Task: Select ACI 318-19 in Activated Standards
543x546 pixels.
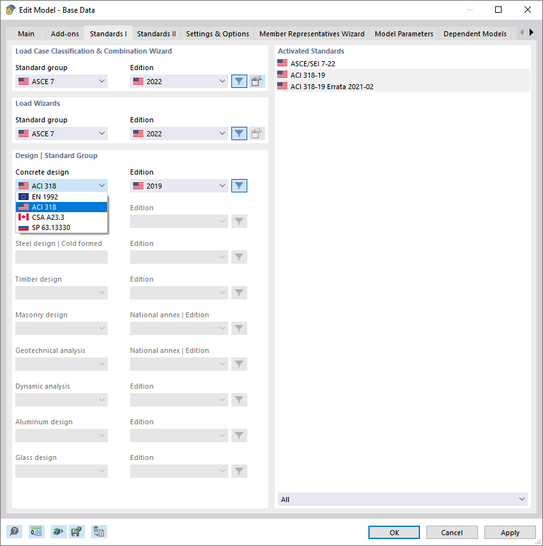Action: point(403,75)
